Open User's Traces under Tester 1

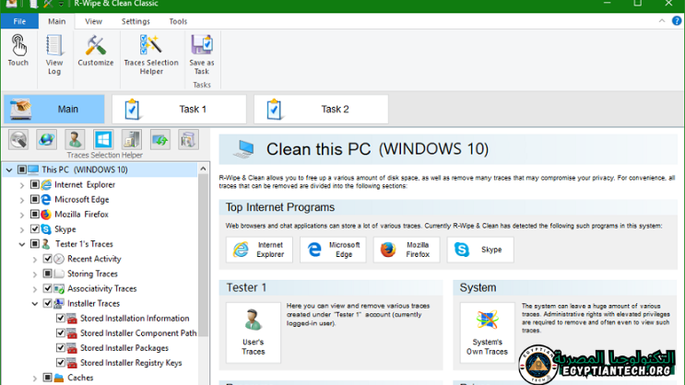(x=253, y=331)
